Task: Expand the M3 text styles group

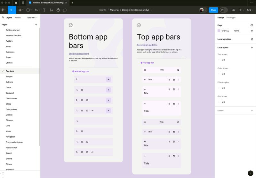Action: pyautogui.click(x=219, y=60)
